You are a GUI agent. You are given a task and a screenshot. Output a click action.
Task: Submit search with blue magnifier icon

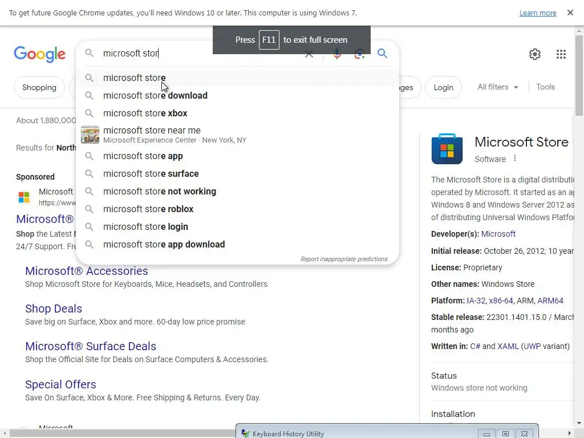click(382, 54)
